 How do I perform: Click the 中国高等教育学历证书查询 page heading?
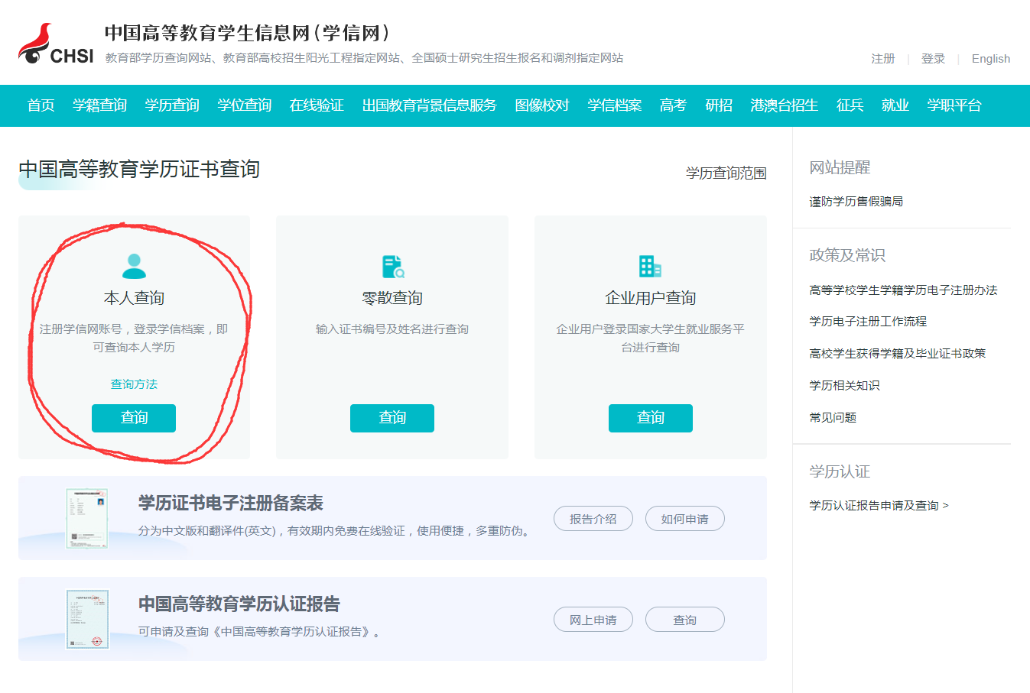point(139,169)
